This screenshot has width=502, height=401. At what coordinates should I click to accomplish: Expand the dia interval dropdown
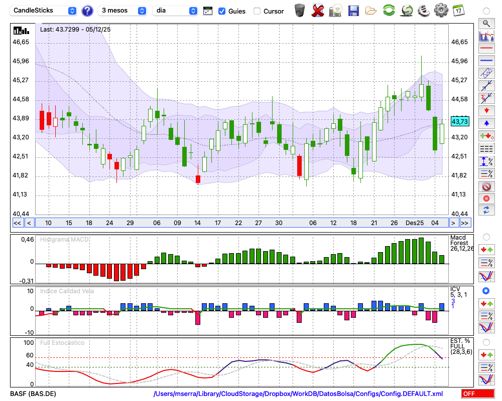175,11
